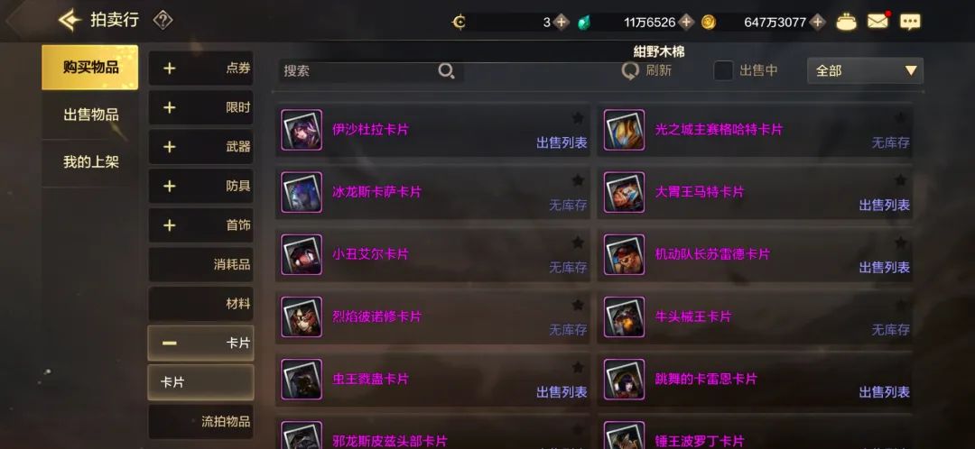Viewport: 975px width, 449px height.
Task: Open 出售列表 for 虫王戮蛊卡片
Action: (562, 392)
